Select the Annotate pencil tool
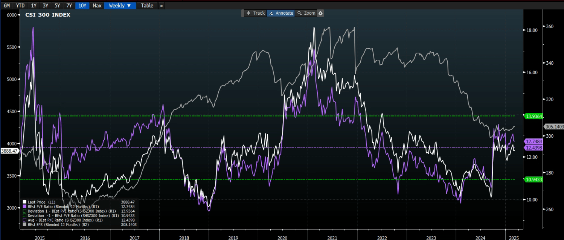The image size is (564, 240). pos(281,13)
